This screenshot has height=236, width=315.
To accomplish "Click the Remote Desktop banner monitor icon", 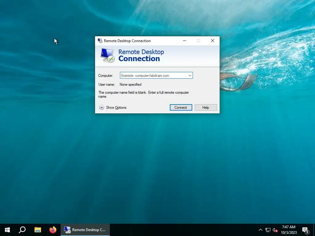I will (107, 56).
